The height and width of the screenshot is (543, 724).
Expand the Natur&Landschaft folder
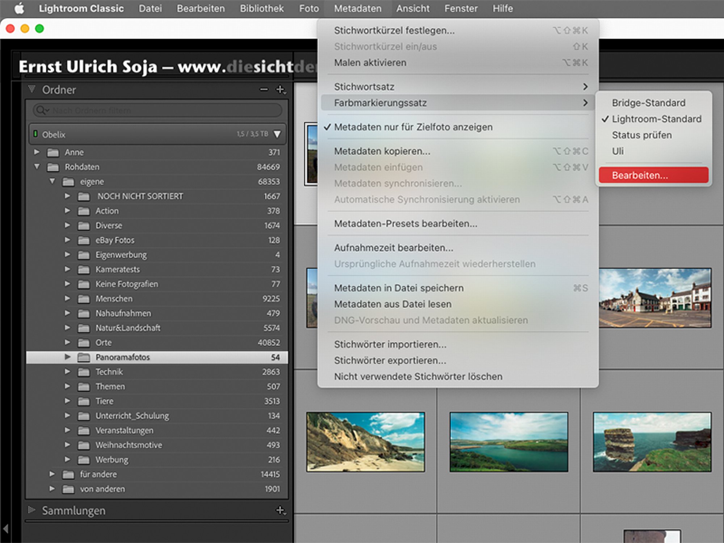67,328
